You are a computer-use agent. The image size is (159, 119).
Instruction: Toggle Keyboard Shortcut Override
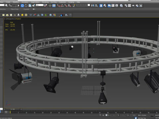(54, 6)
